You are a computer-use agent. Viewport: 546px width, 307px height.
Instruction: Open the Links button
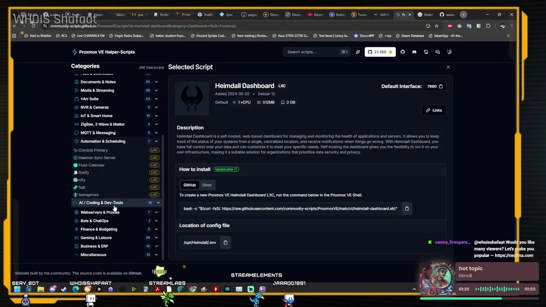433,110
